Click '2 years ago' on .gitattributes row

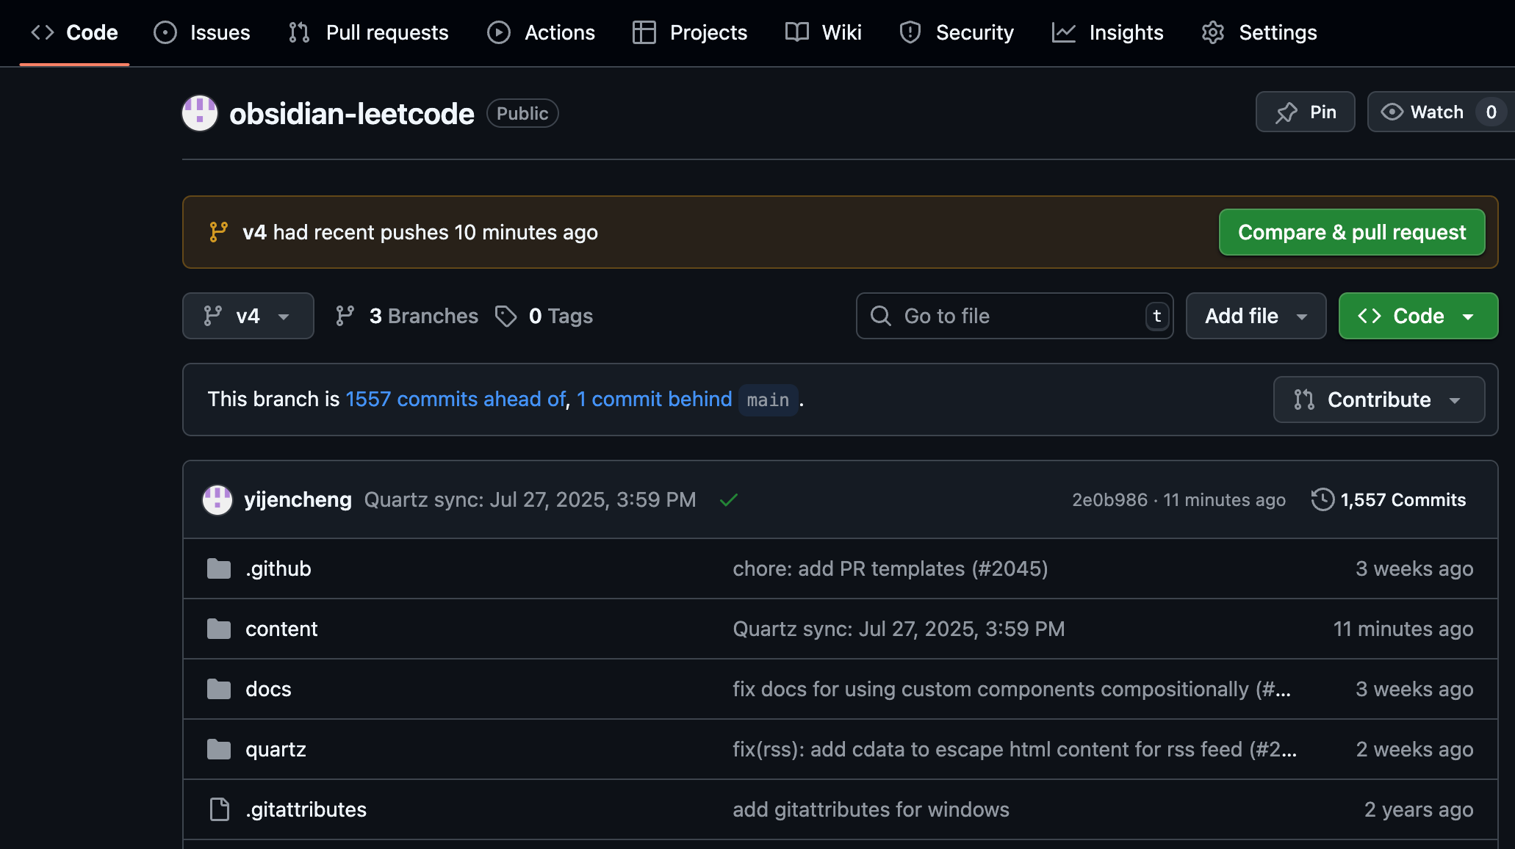(1419, 809)
